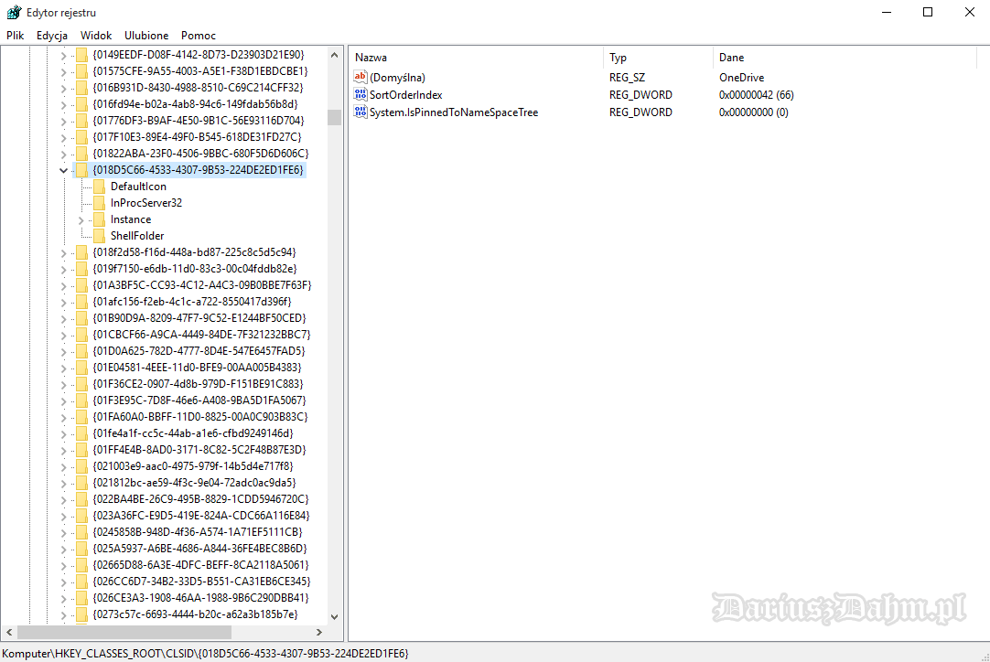This screenshot has width=990, height=662.
Task: Select key {0245858B-948D-4f36-A574-1A71EF5111CB}
Action: pyautogui.click(x=198, y=531)
